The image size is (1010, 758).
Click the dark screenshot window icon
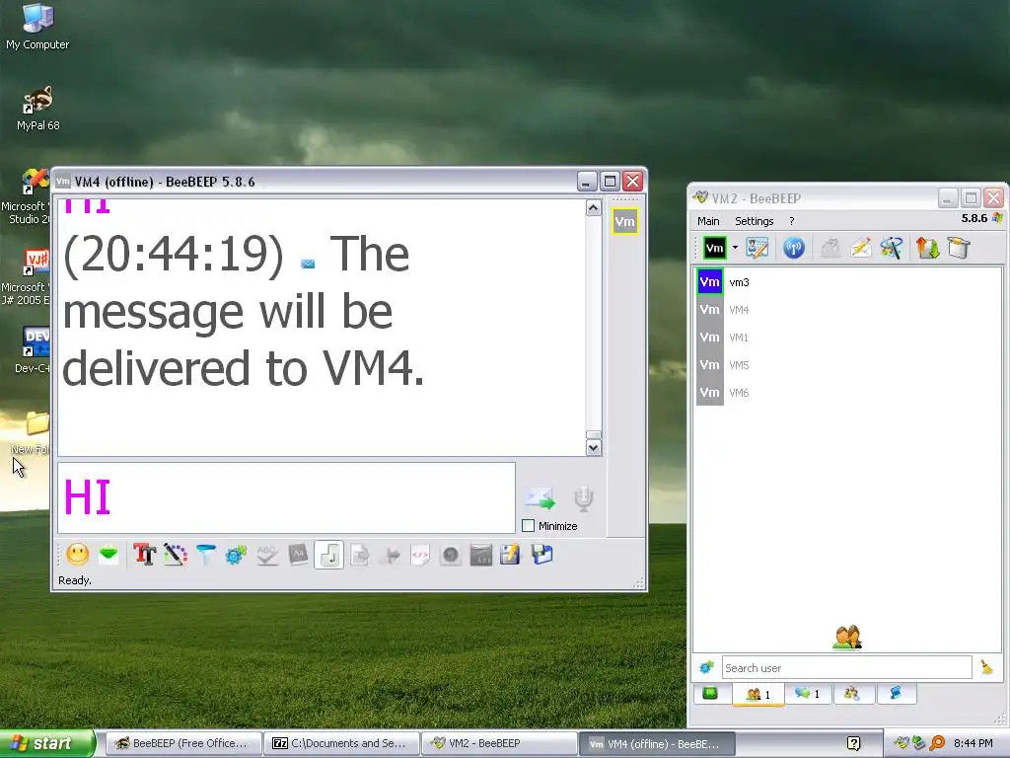pyautogui.click(x=480, y=555)
